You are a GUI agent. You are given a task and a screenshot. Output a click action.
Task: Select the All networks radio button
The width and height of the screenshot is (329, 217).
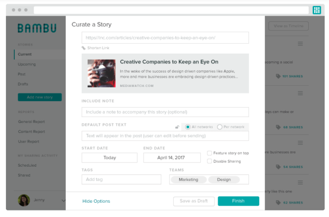(x=188, y=127)
